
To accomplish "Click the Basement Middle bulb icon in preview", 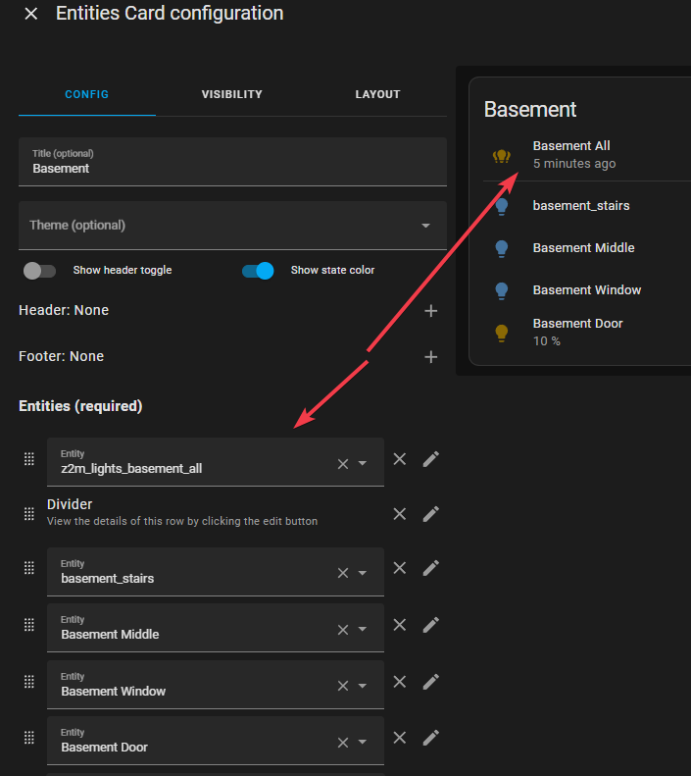I will pos(502,248).
